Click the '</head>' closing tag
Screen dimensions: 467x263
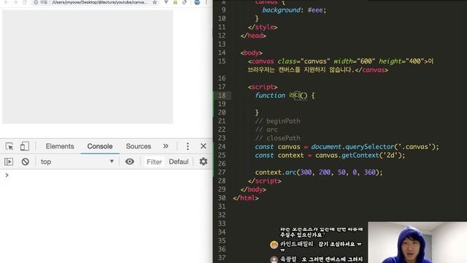[x=253, y=36]
